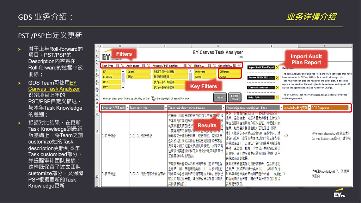This screenshot has width=361, height=203.
Task: Open the knowledge是否变动 column filter
Action: (309, 108)
